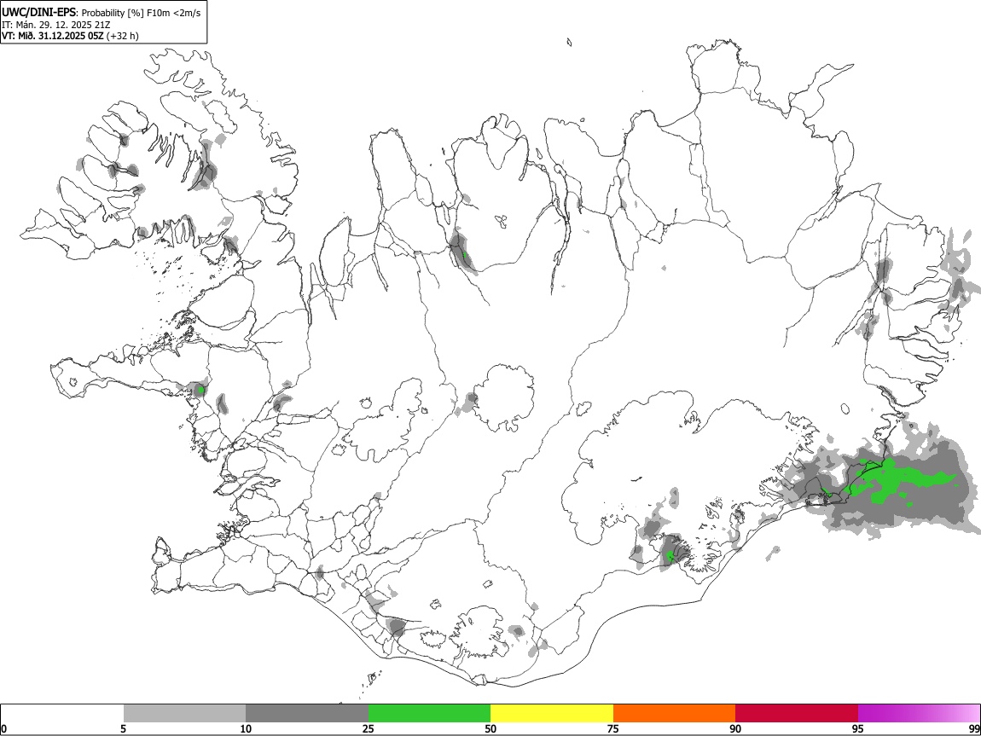Click the legend tick label '5'

point(123,728)
